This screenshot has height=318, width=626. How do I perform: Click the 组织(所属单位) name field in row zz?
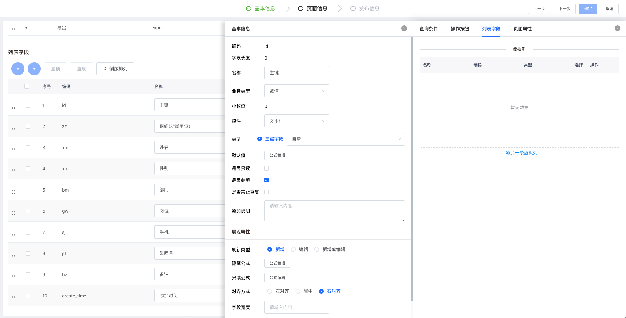(x=190, y=126)
